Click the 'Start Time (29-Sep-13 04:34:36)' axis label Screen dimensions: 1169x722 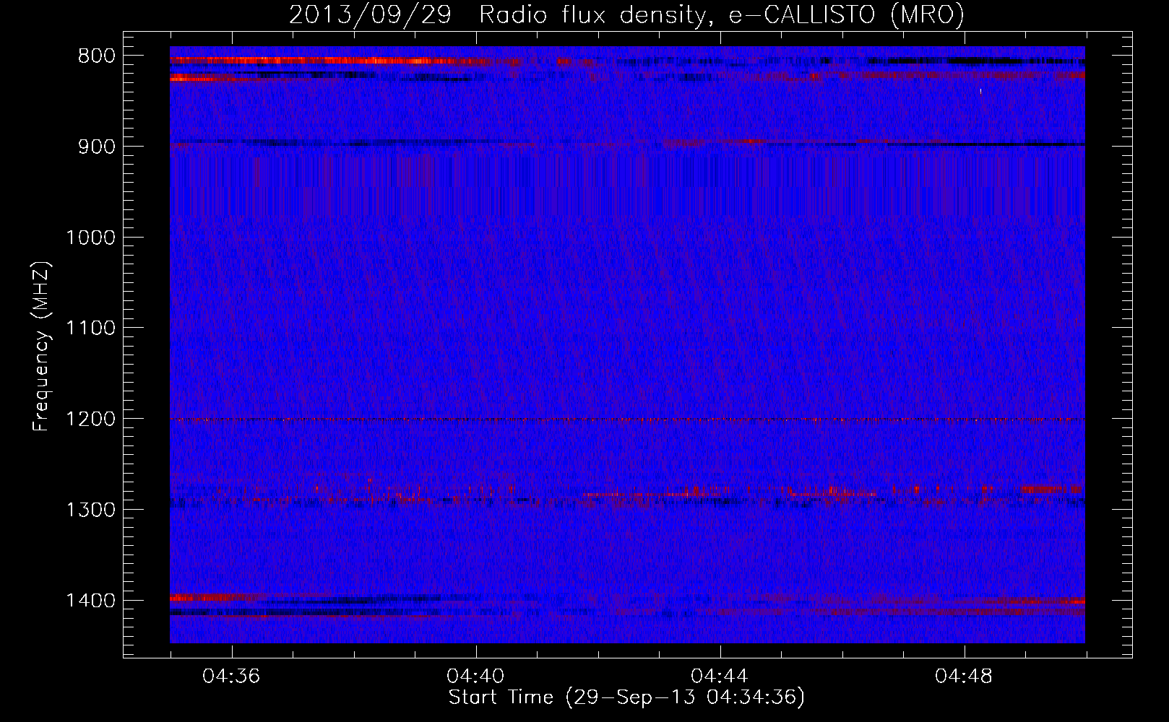click(626, 697)
